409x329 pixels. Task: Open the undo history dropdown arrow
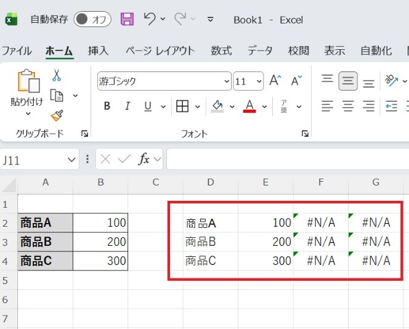click(x=163, y=19)
